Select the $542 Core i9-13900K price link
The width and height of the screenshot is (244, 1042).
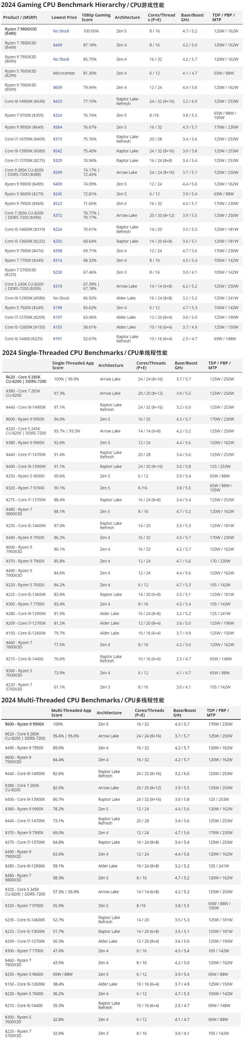click(57, 151)
